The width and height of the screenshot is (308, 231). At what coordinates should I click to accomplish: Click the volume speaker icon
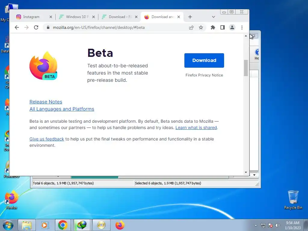pyautogui.click(x=277, y=225)
